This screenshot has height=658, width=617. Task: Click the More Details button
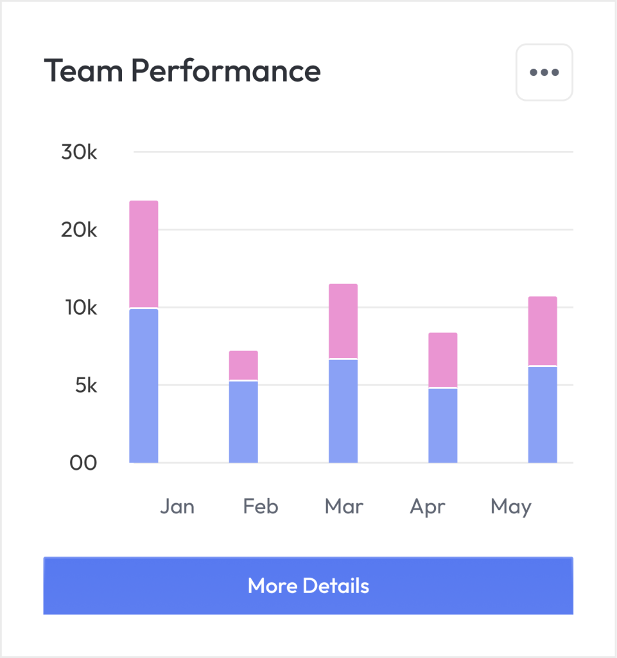308,585
